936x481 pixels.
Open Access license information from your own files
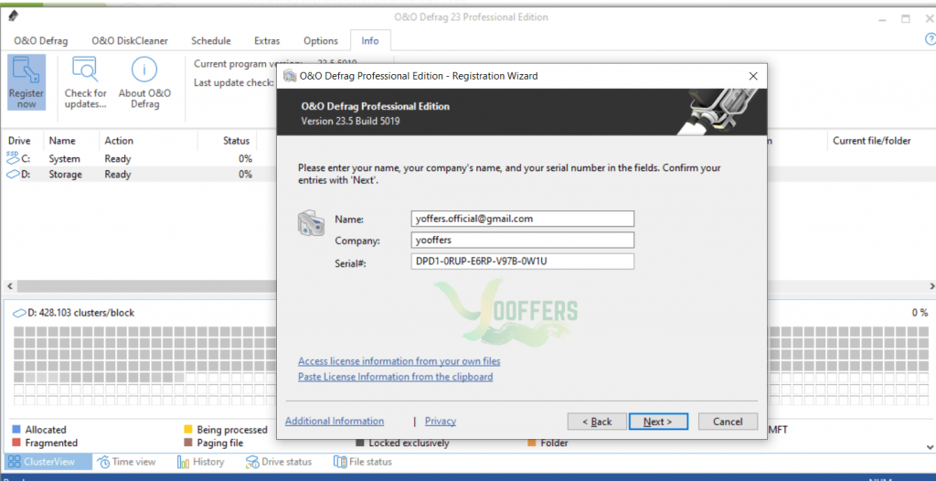[x=399, y=361]
